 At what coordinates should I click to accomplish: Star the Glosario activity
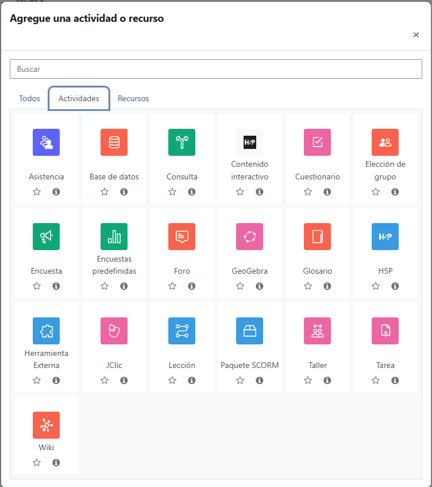(308, 286)
